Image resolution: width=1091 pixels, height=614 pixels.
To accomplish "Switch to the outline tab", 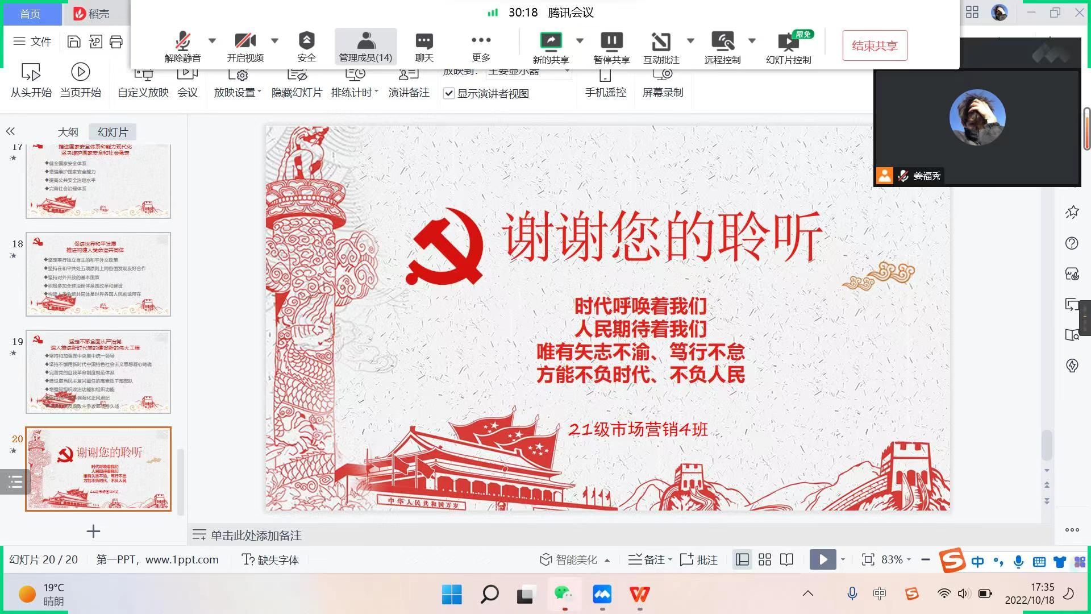I will 68,132.
